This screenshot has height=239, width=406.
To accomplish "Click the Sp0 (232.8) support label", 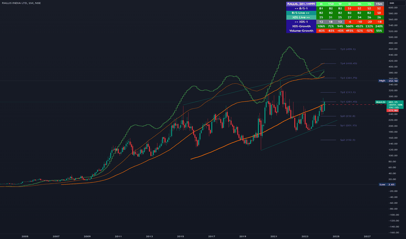I will (x=348, y=116).
